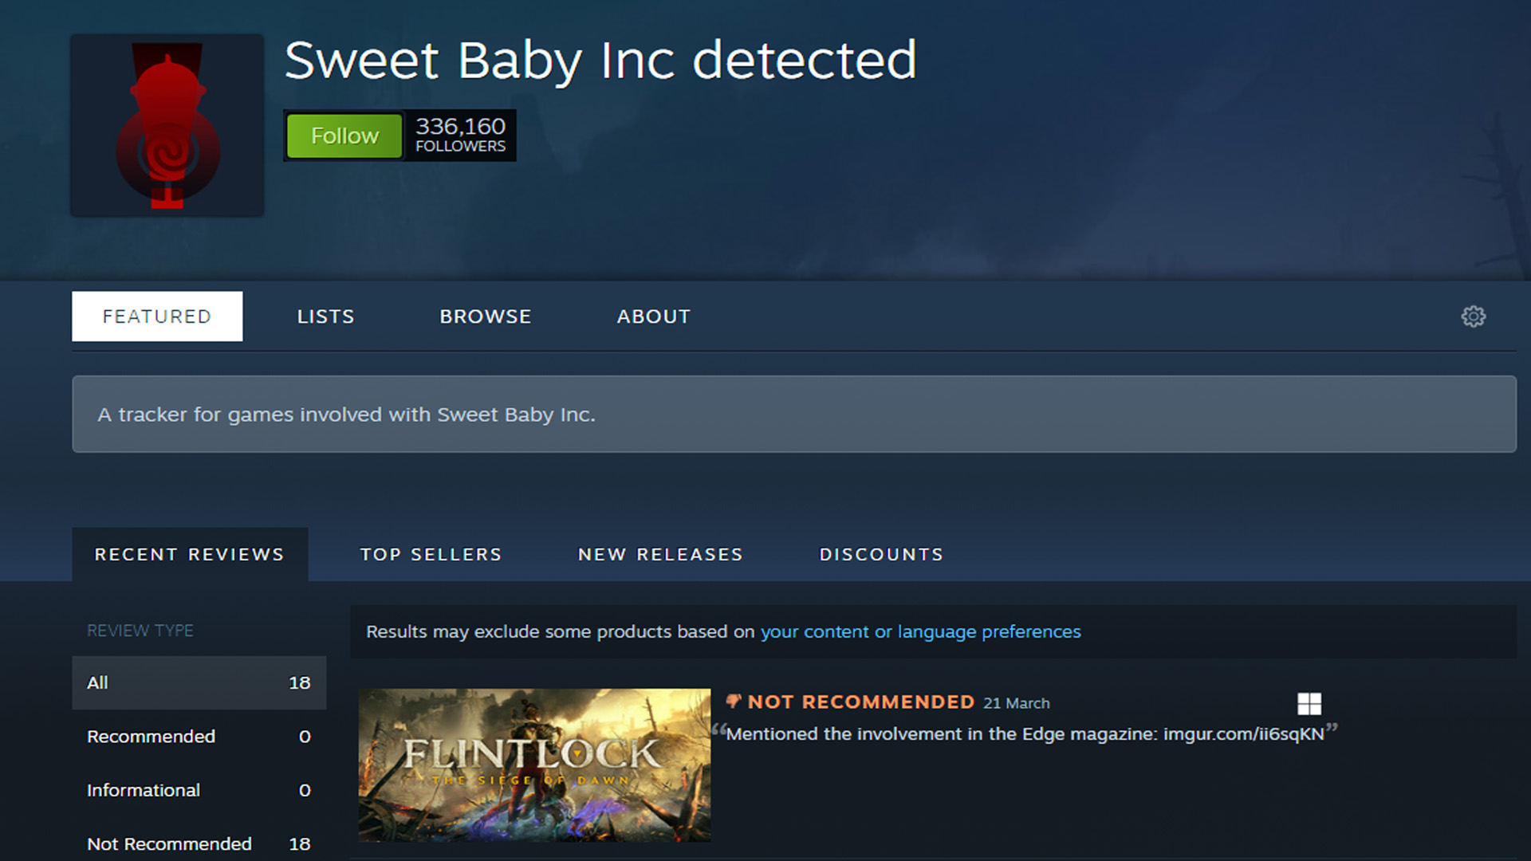Select the FEATURED tab
The height and width of the screenshot is (861, 1531).
point(156,316)
